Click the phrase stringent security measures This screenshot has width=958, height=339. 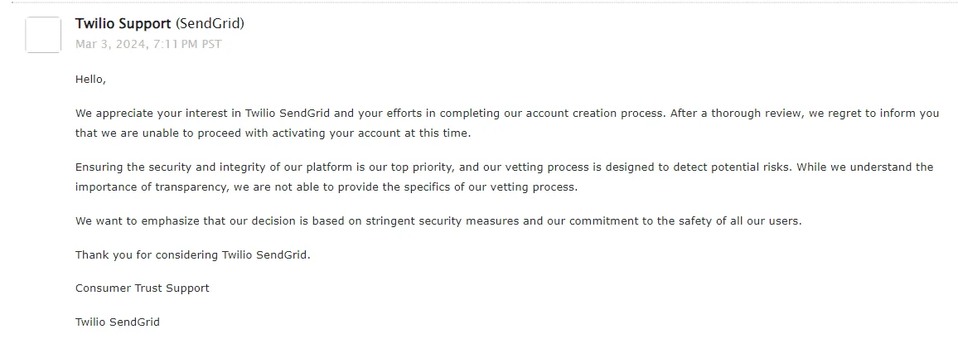(443, 221)
